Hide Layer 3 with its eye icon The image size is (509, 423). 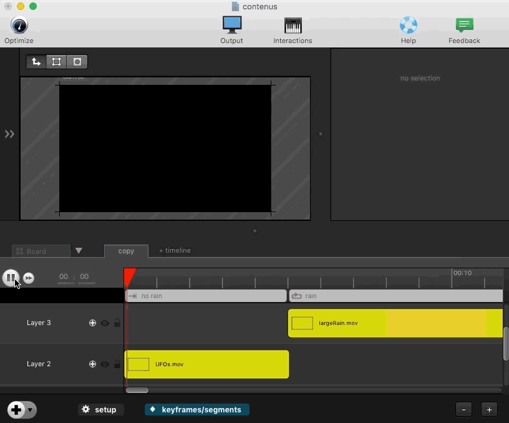(x=105, y=323)
